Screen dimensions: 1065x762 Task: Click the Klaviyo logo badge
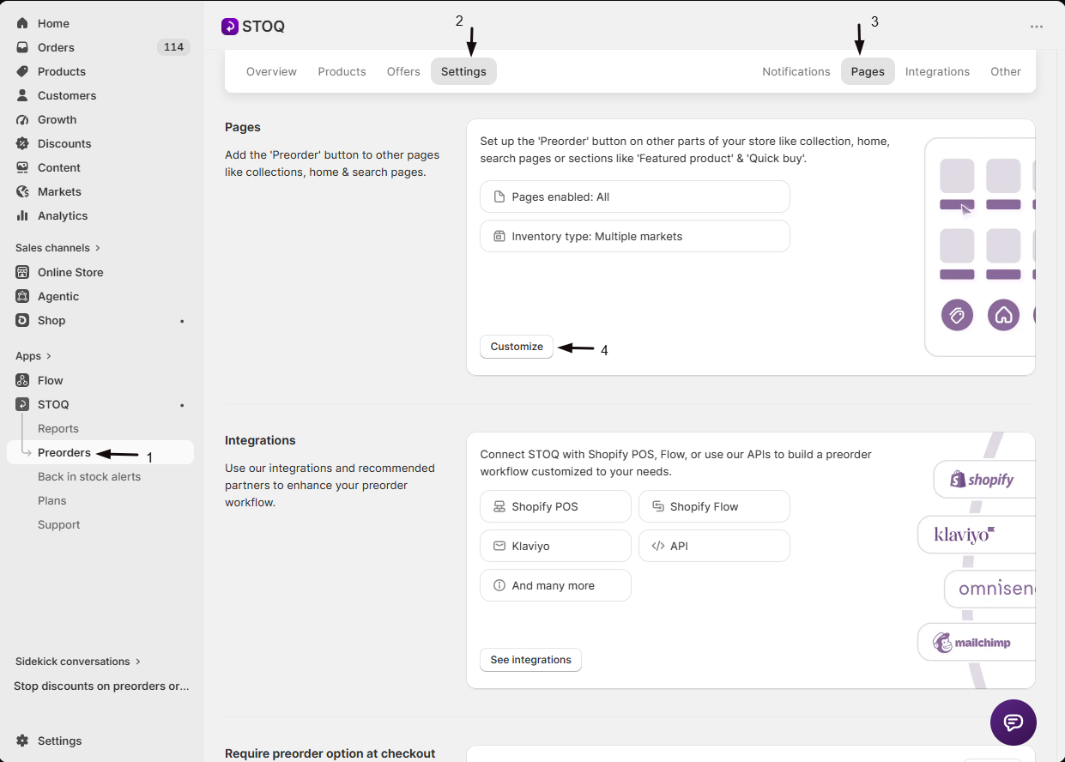tap(976, 535)
